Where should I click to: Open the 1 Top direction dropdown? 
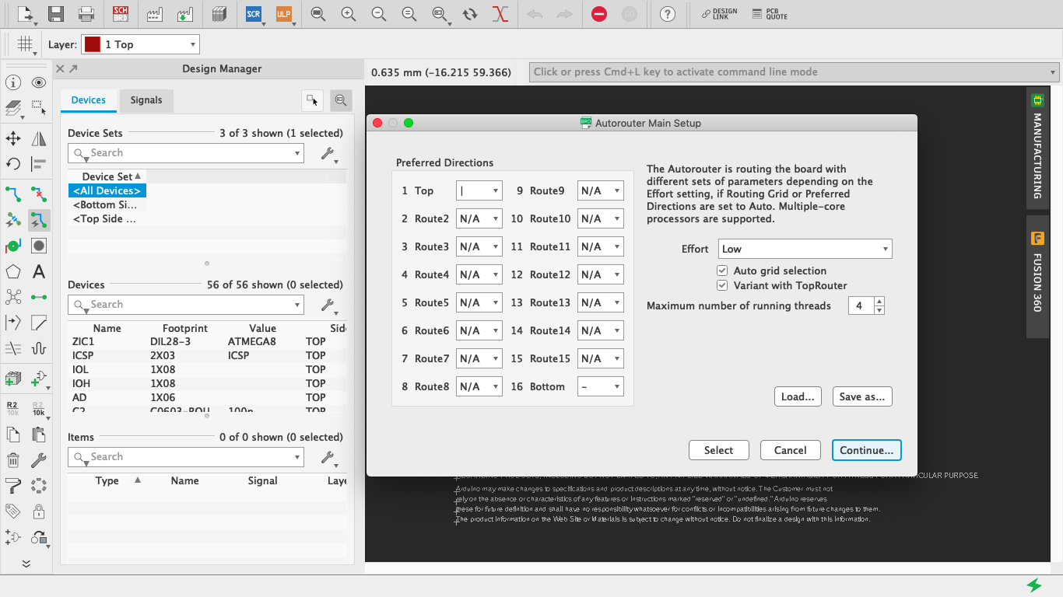coord(479,190)
